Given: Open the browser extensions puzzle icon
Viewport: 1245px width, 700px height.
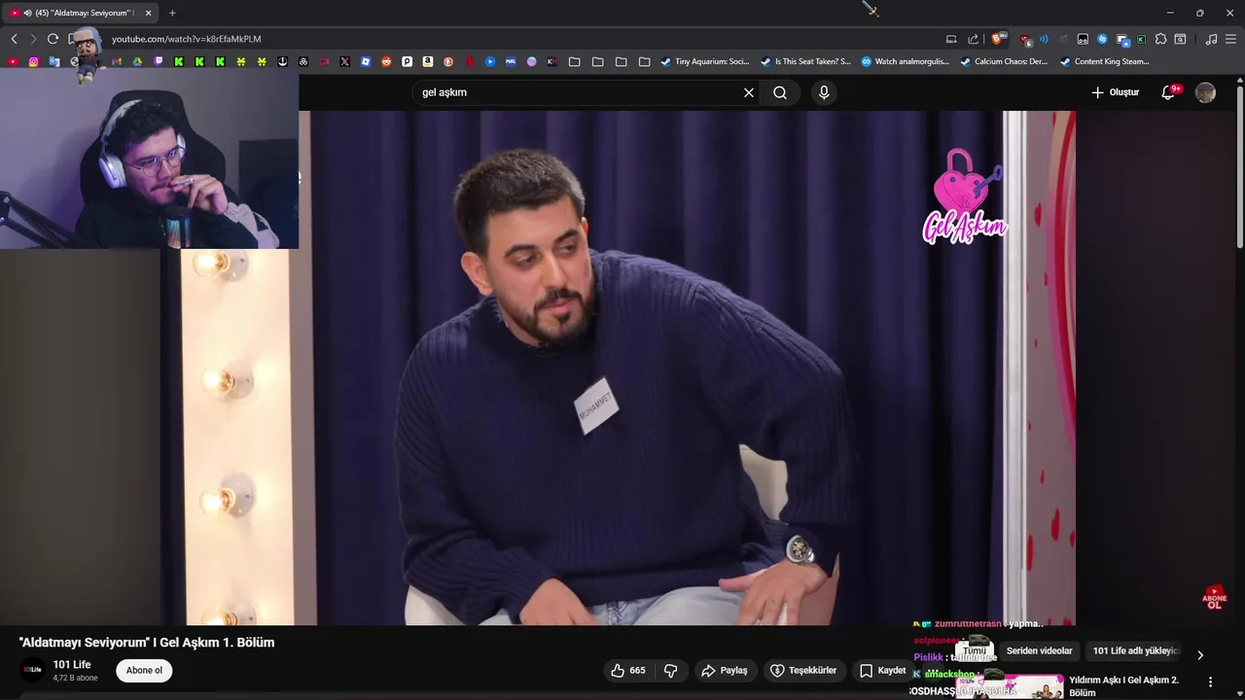Looking at the screenshot, I should point(1160,39).
